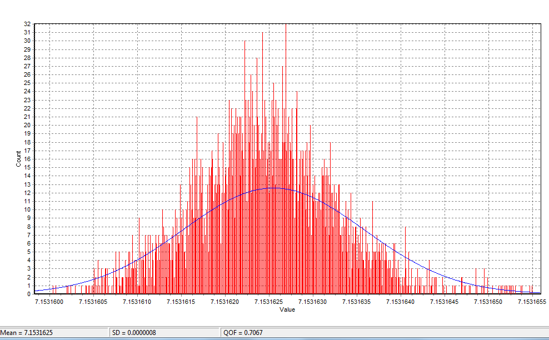Click x-axis tick label 7.1531615
The height and width of the screenshot is (340, 549).
[x=181, y=302]
